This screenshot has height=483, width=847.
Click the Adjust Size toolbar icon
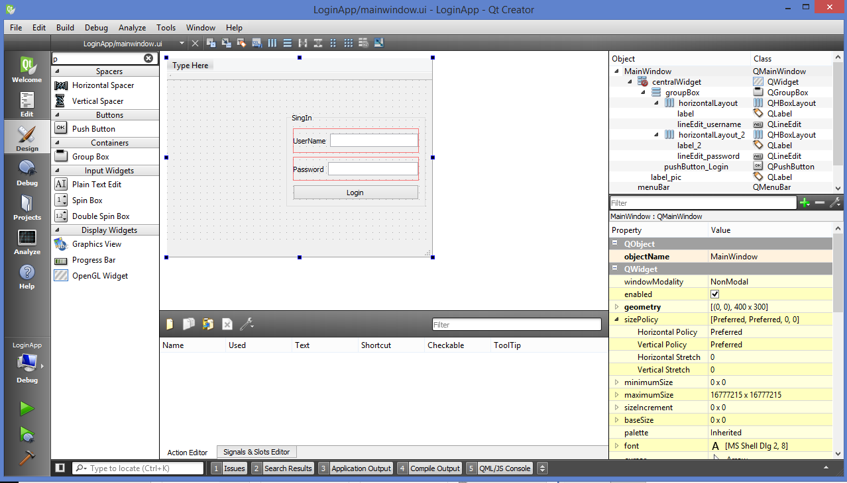tap(378, 42)
